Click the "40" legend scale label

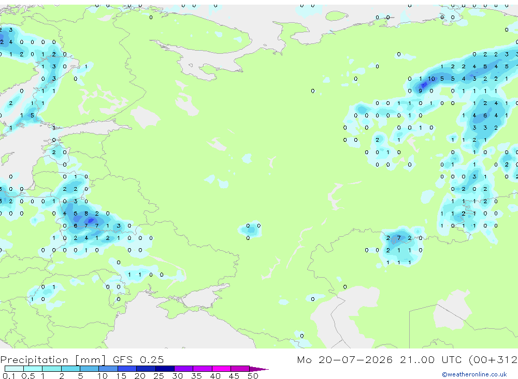[215, 376]
